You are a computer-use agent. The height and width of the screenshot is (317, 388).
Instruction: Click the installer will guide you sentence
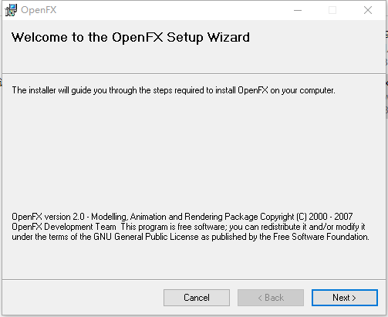tap(174, 90)
